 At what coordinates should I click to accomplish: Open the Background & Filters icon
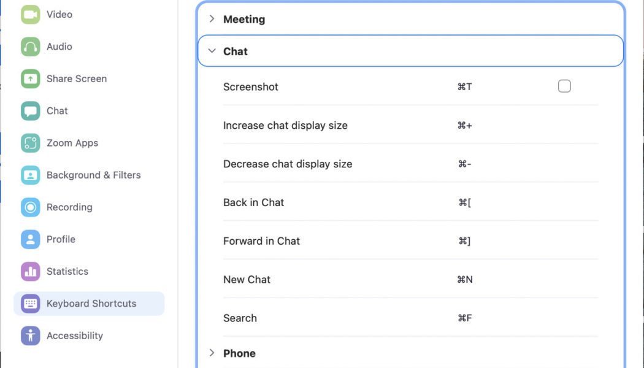click(x=29, y=175)
